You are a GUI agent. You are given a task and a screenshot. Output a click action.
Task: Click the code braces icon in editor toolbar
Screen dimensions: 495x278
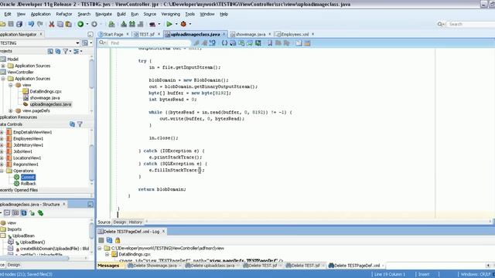(224, 43)
